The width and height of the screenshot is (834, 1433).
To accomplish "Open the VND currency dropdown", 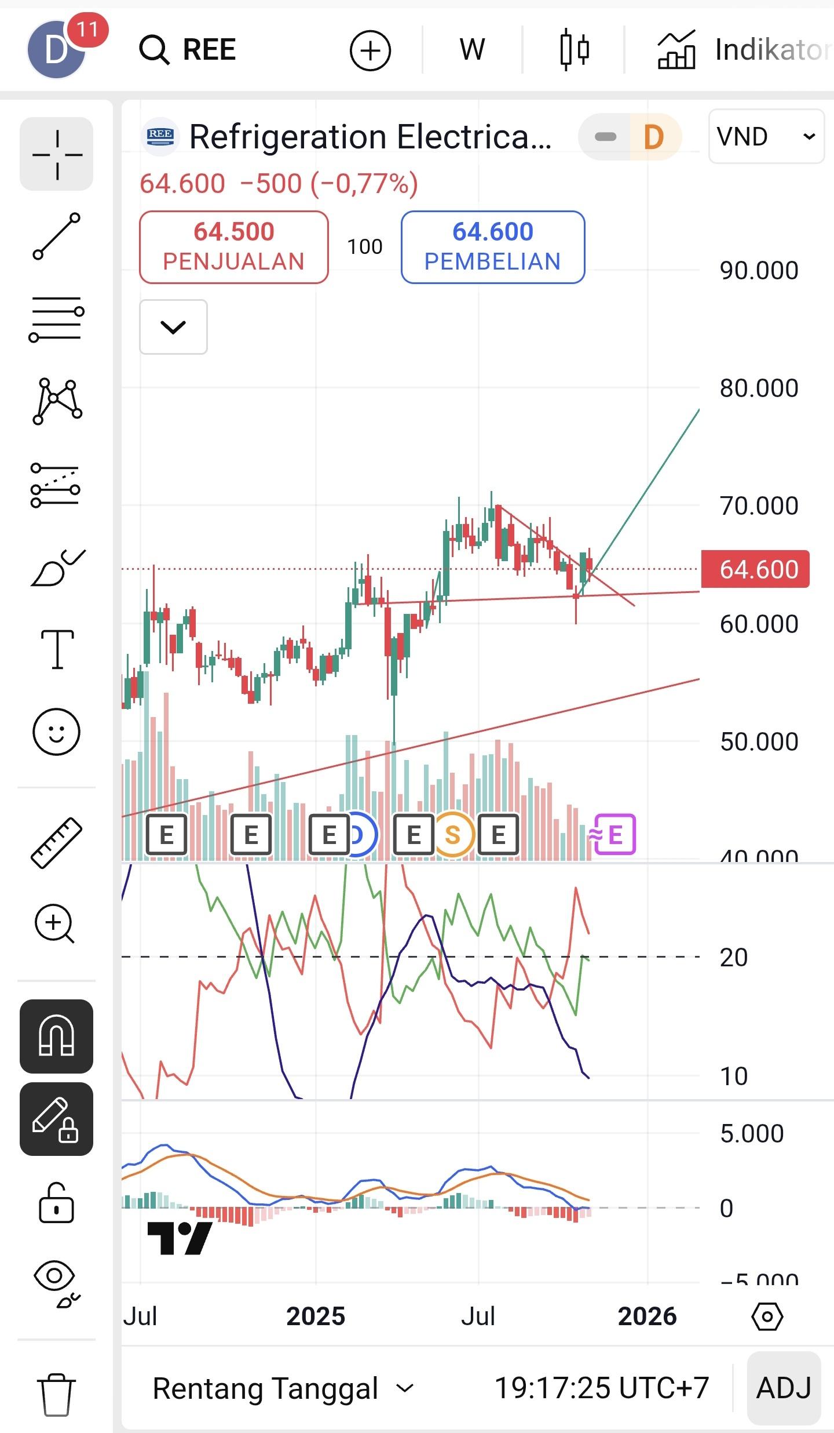I will (766, 137).
